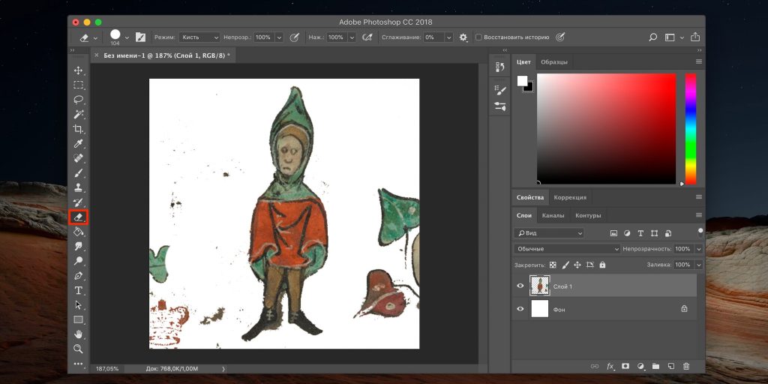The height and width of the screenshot is (384, 768).
Task: Click the trash icon to delete the layer
Action: coord(686,366)
